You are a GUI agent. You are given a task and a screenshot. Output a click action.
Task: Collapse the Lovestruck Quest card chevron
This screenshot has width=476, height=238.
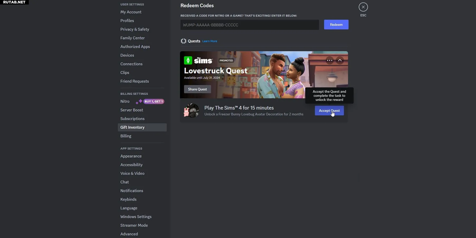(340, 60)
